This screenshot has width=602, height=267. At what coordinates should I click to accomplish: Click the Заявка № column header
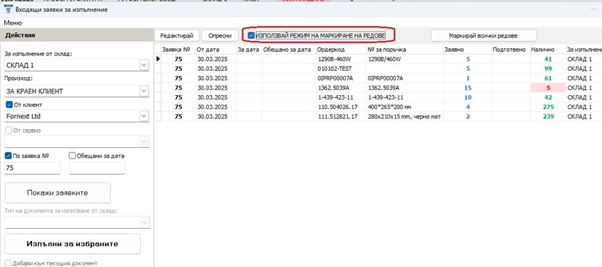pyautogui.click(x=177, y=50)
